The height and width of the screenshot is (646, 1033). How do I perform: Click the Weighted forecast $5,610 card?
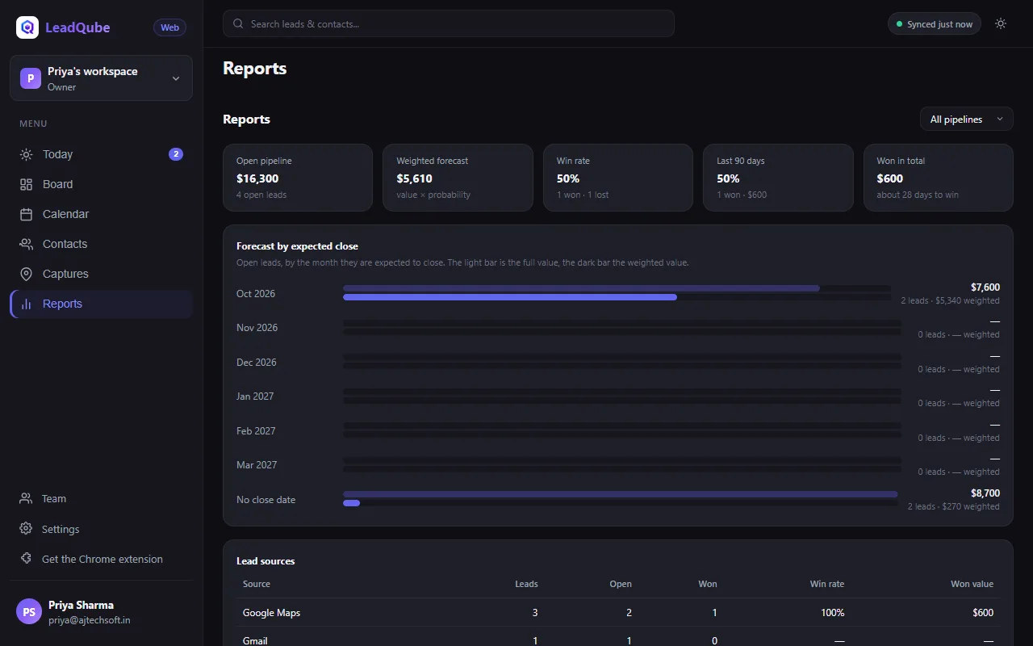[x=458, y=178]
